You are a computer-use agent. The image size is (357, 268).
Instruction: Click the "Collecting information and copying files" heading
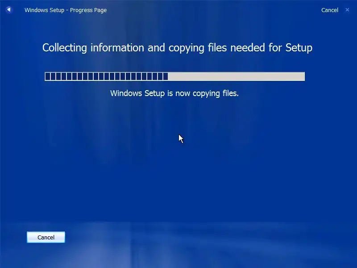pos(177,48)
